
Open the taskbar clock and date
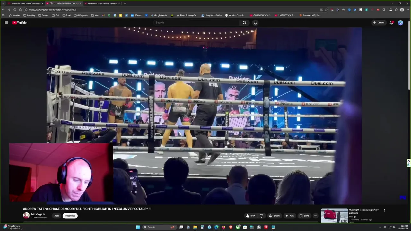[403, 227]
